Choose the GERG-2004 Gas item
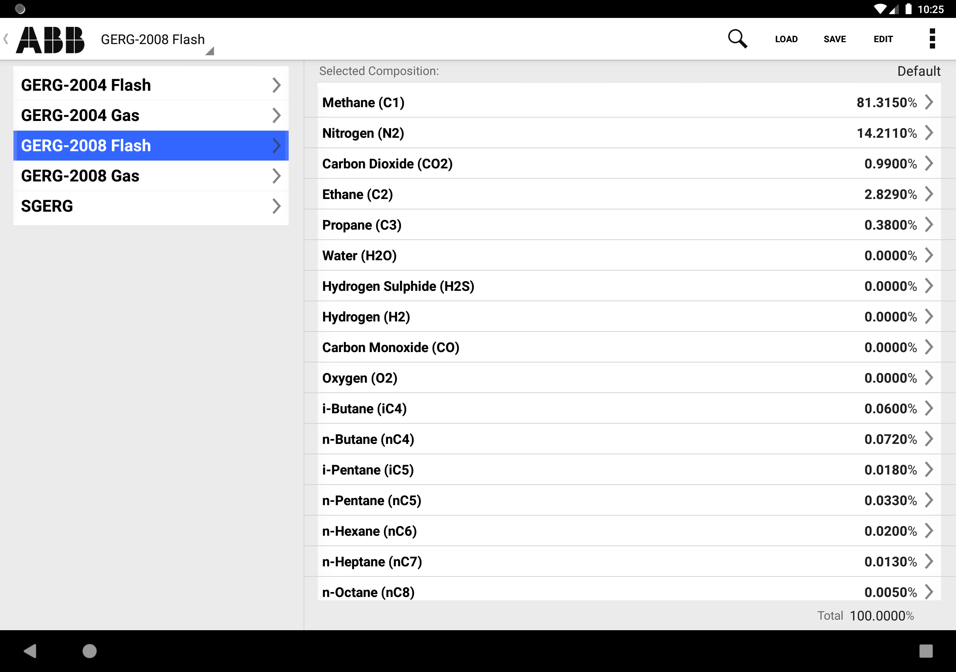 point(151,115)
